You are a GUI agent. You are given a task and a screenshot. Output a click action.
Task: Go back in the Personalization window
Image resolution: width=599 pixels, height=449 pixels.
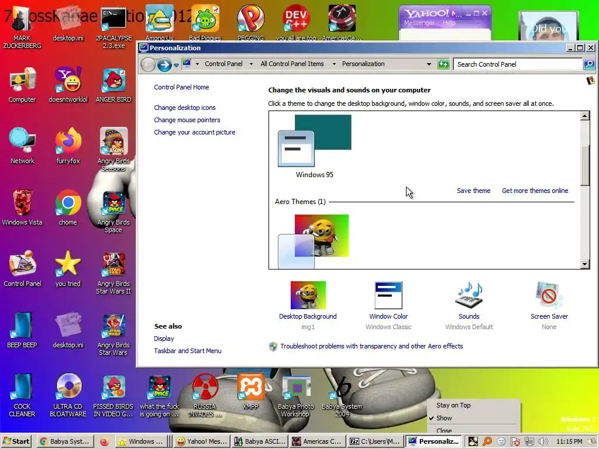tap(148, 64)
